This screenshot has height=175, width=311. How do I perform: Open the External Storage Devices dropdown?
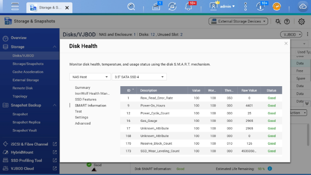tap(238, 21)
